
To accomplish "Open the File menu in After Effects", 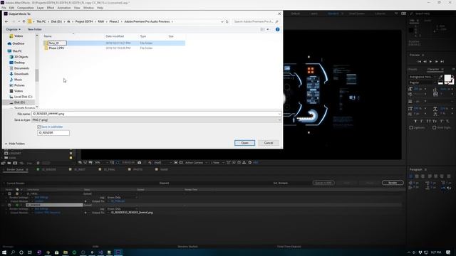I will pyautogui.click(x=4, y=8).
